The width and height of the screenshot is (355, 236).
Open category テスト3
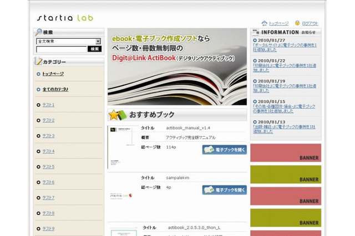coord(48,136)
